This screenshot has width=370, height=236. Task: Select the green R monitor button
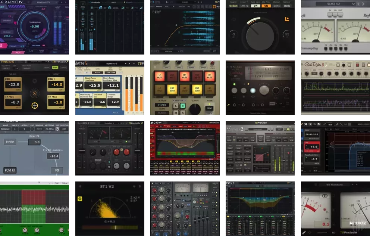click(183, 106)
